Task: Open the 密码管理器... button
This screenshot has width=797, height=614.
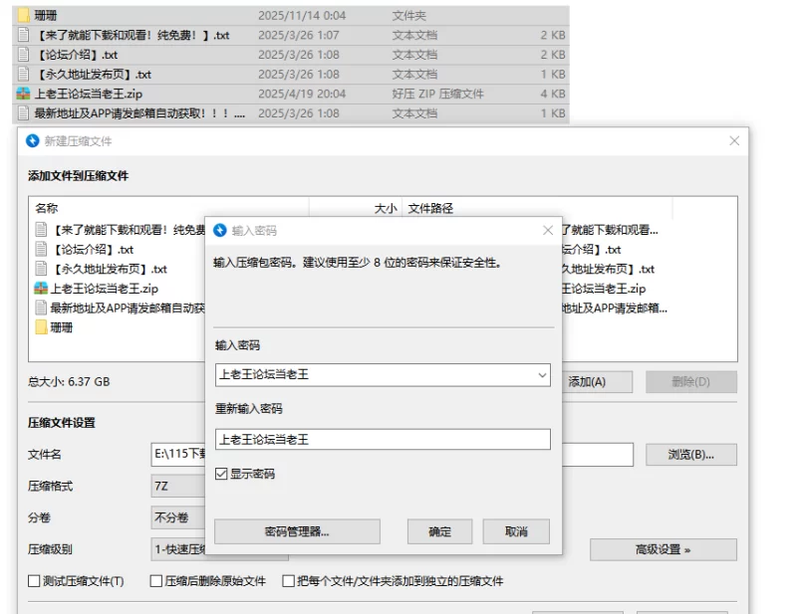Action: click(297, 531)
